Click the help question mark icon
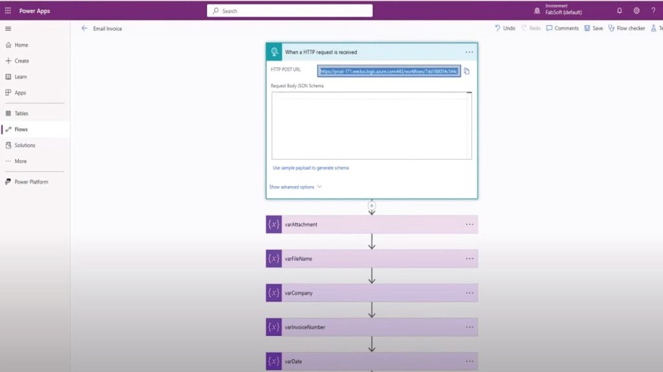The image size is (663, 372). 653,11
